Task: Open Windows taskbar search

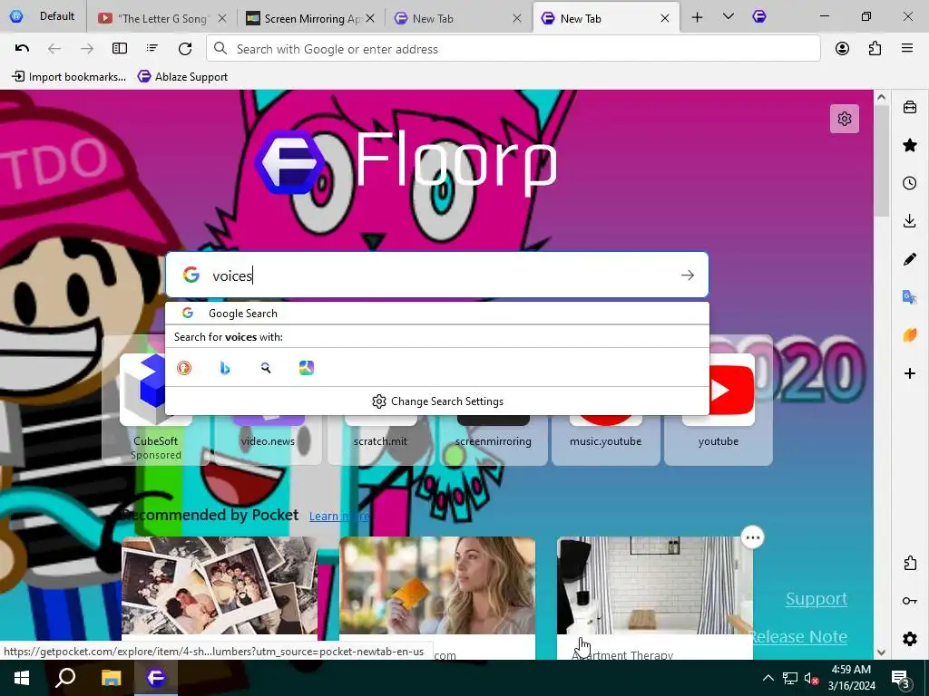Action: 65,678
